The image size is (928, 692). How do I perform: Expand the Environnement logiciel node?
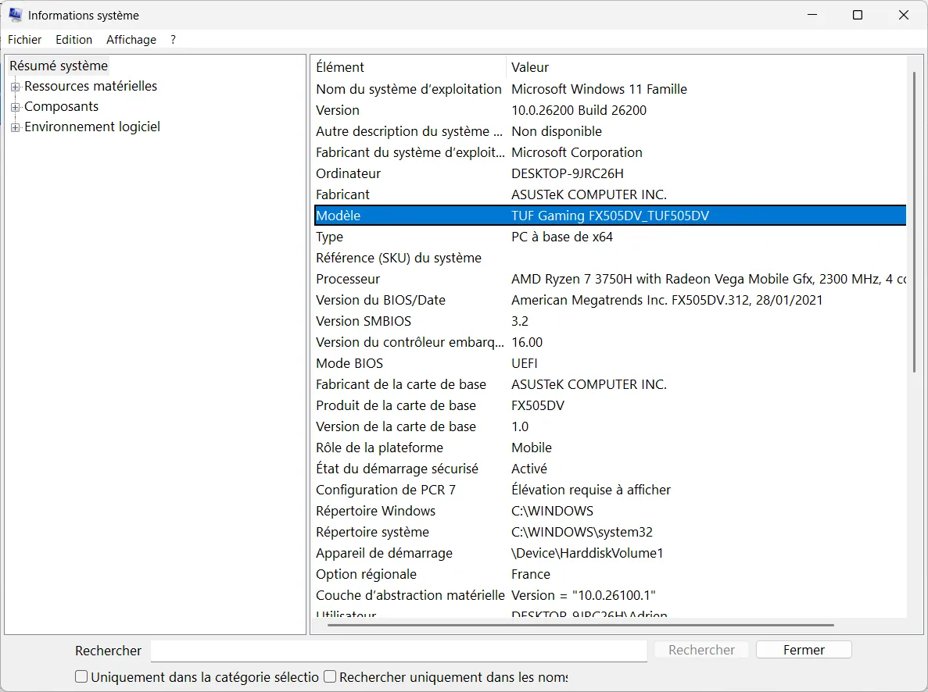click(16, 127)
